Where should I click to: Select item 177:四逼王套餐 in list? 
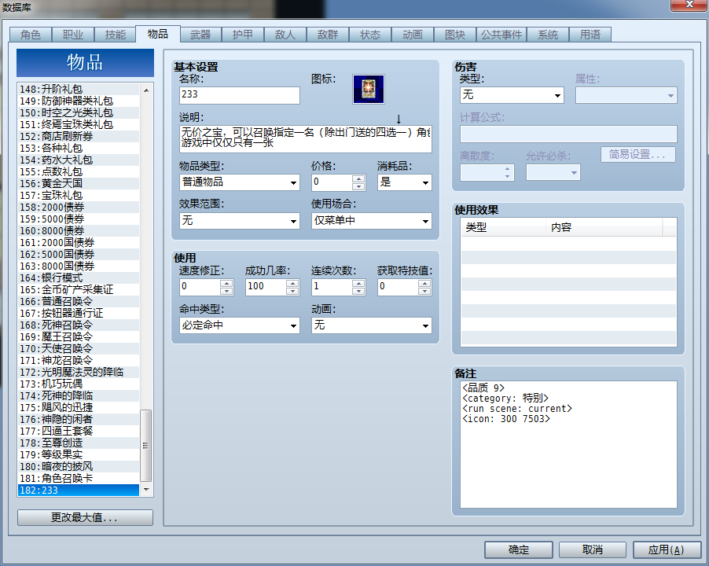tap(79, 431)
